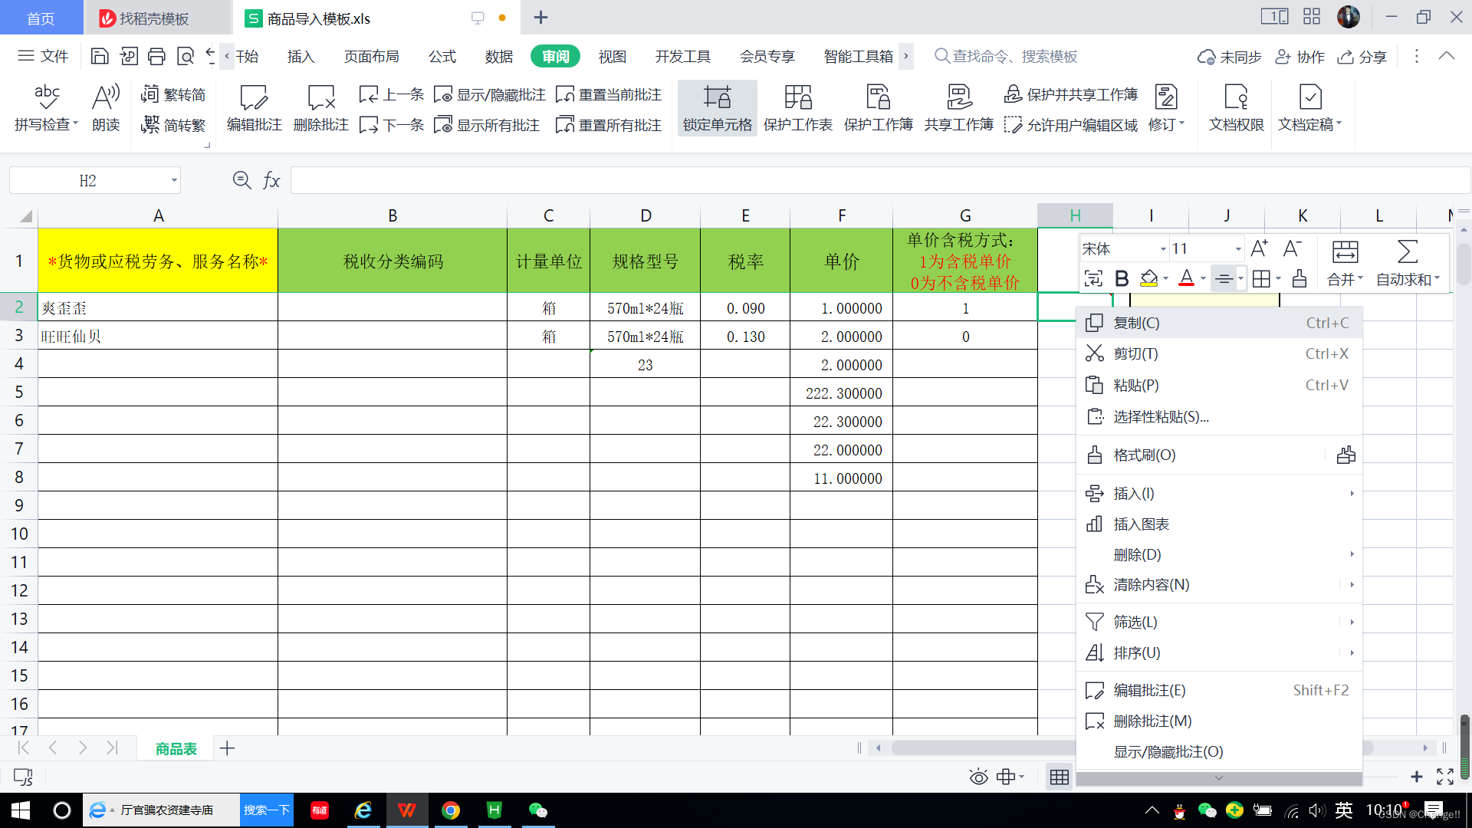Open the font name dropdown showing 宋体

1163,249
